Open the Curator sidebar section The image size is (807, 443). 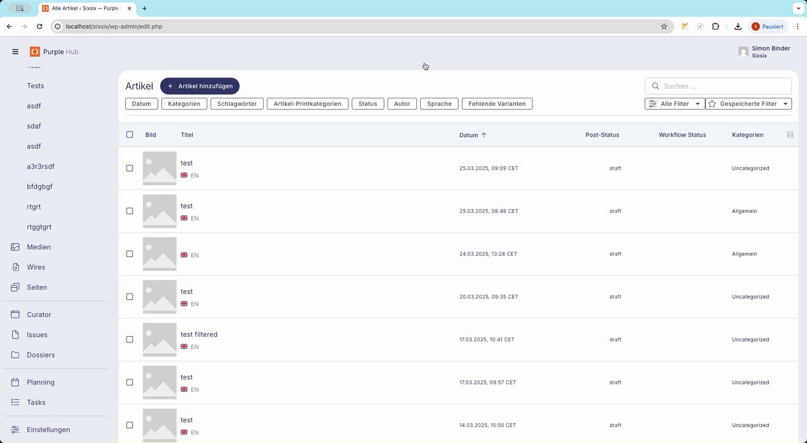coord(39,314)
